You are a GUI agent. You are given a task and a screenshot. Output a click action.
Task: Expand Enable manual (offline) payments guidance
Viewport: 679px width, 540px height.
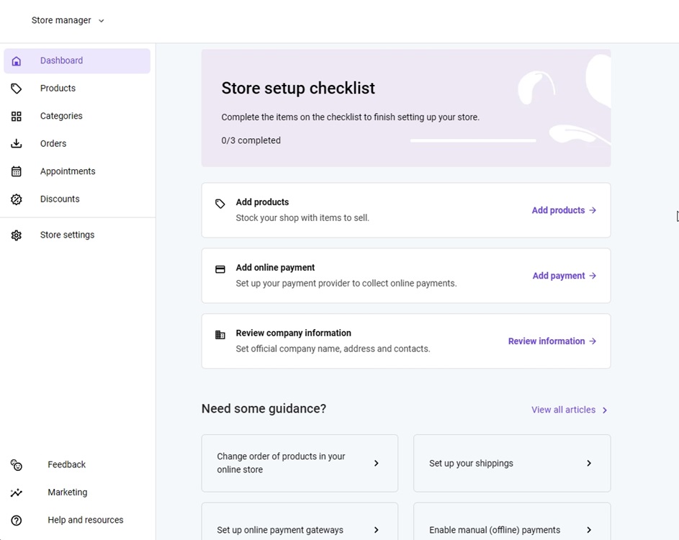[511, 529]
